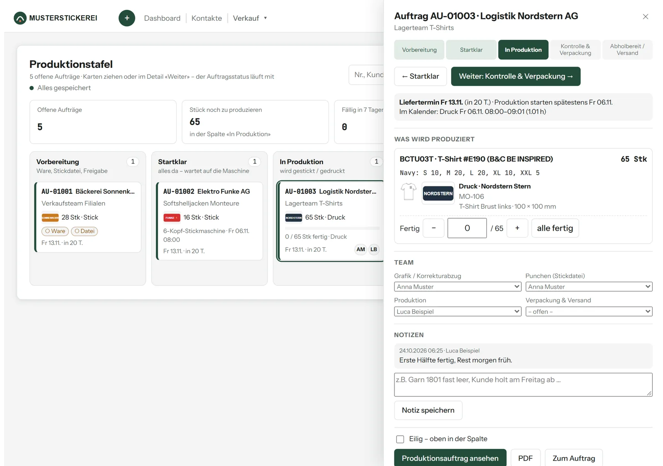Viewport: 663px width, 466px height.
Task: Select the Startklar stage tab
Action: [x=471, y=50]
